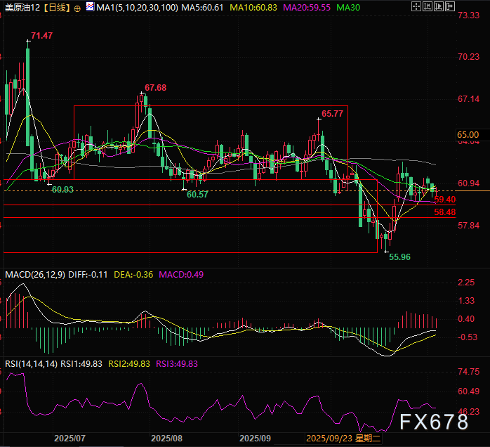The image size is (490, 447).
Task: Click the 55.96 low price marker
Action: coord(400,258)
